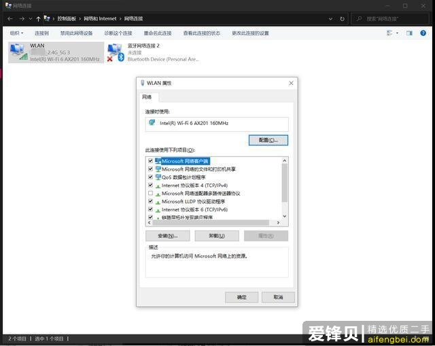The width and height of the screenshot is (435, 346).
Task: Select the WLAN network adapter
Action: tap(56, 52)
